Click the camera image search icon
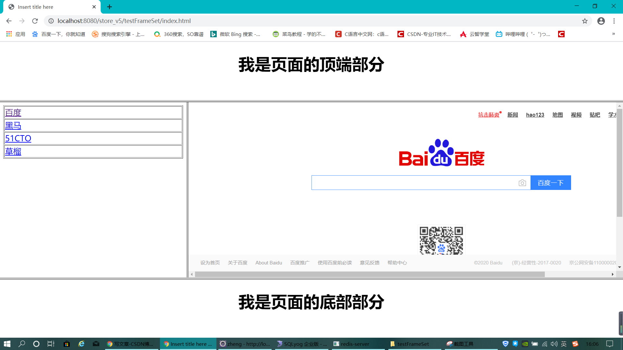623x350 pixels. (522, 183)
